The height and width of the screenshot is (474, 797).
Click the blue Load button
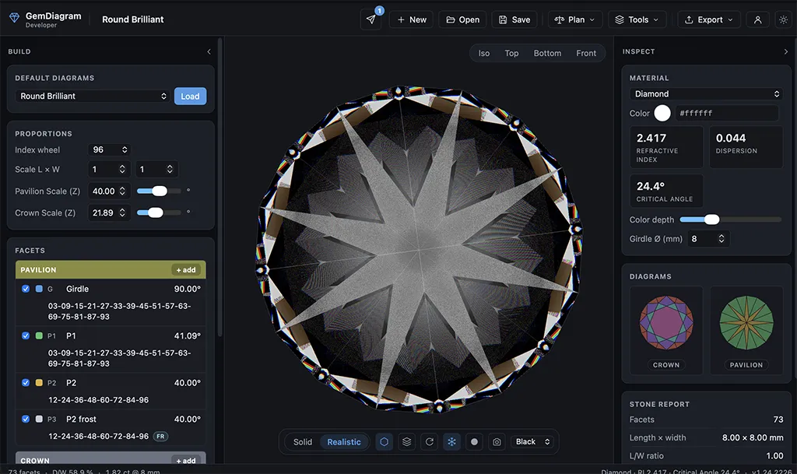190,96
